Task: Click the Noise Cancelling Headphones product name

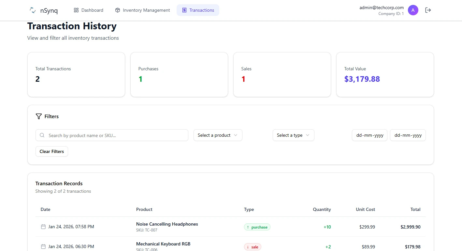Action: pyautogui.click(x=167, y=224)
